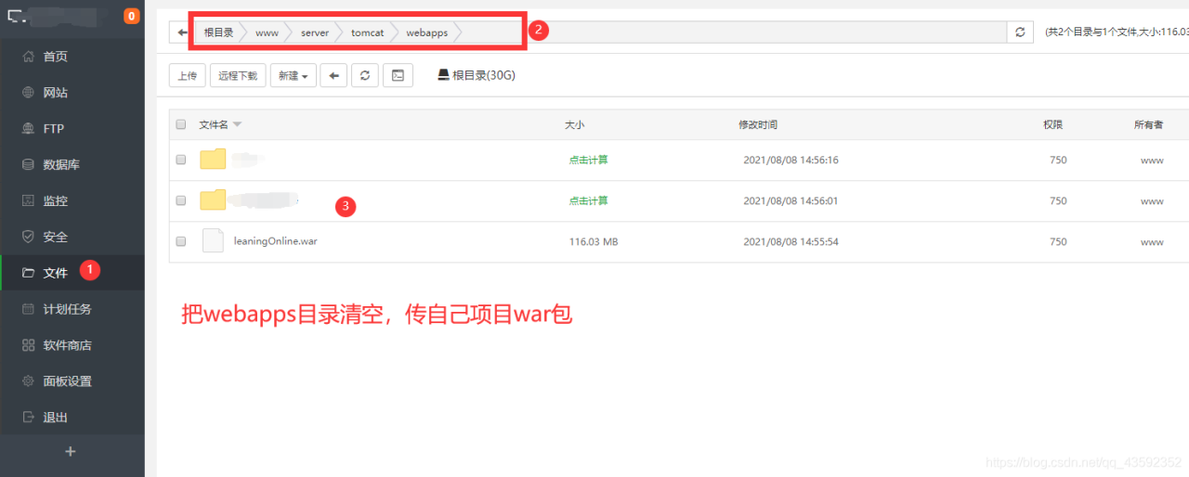Click the orange notification badge showing 0
The width and height of the screenshot is (1189, 477).
tap(131, 16)
